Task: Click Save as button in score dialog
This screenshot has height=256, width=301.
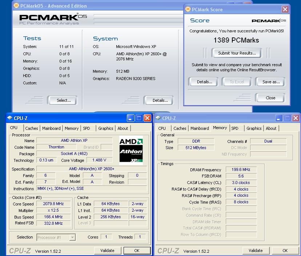Action: pyautogui.click(x=271, y=82)
